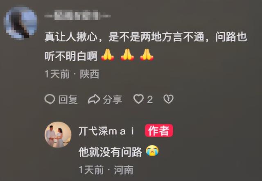
Task: Tap the reply speech bubble icon
Action: (x=50, y=99)
